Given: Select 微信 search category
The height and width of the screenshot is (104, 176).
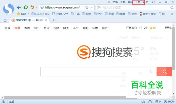Looking at the screenshot, I should (27, 28).
